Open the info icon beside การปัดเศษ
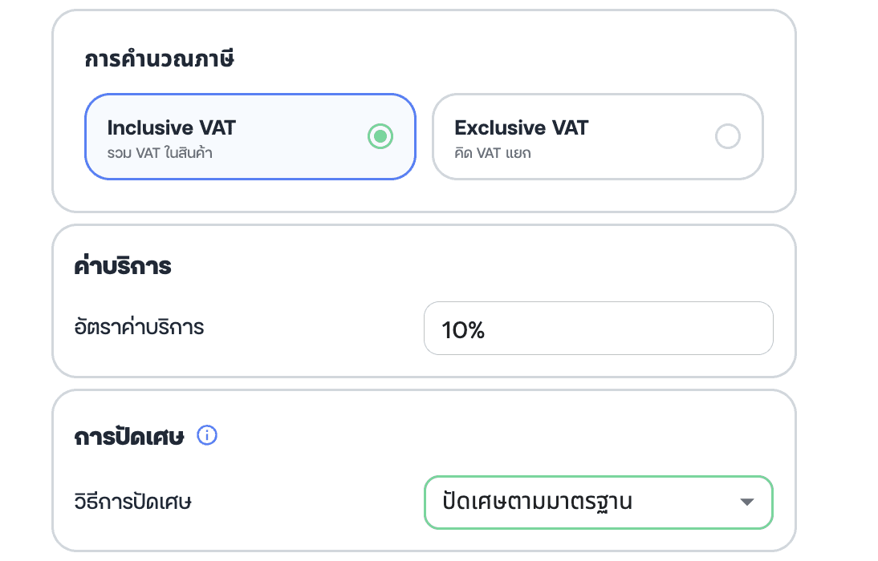 pos(206,435)
